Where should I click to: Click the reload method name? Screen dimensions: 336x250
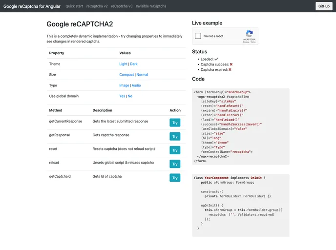(54, 163)
